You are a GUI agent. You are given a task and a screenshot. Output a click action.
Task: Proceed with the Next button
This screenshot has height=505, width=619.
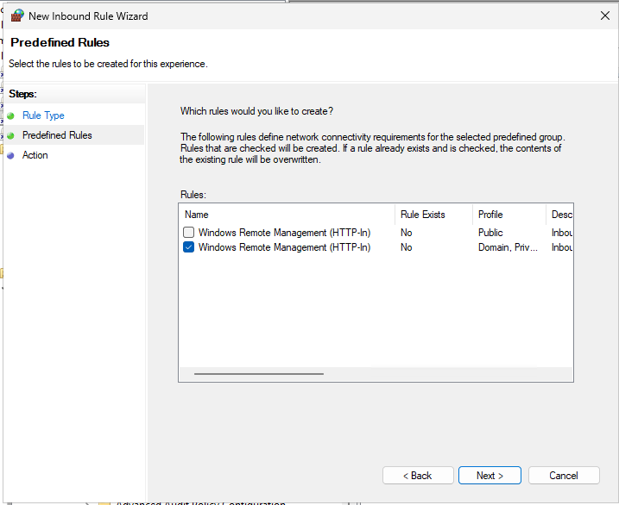coord(490,476)
